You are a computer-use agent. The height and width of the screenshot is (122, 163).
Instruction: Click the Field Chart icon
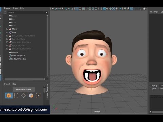(90, 9)
